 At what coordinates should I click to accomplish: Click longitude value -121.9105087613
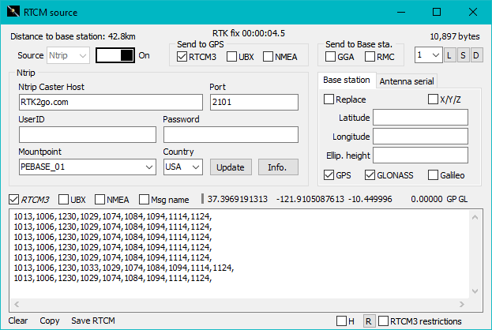(x=310, y=199)
